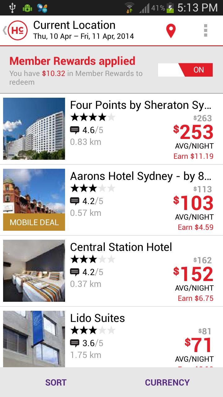Screen dimensions: 223x397
Task: Tap the Wi-Fi icon in the status bar
Action: [129, 8]
